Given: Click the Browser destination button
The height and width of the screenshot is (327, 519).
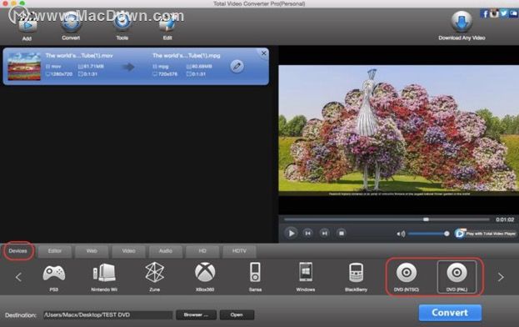Looking at the screenshot, I should point(196,314).
